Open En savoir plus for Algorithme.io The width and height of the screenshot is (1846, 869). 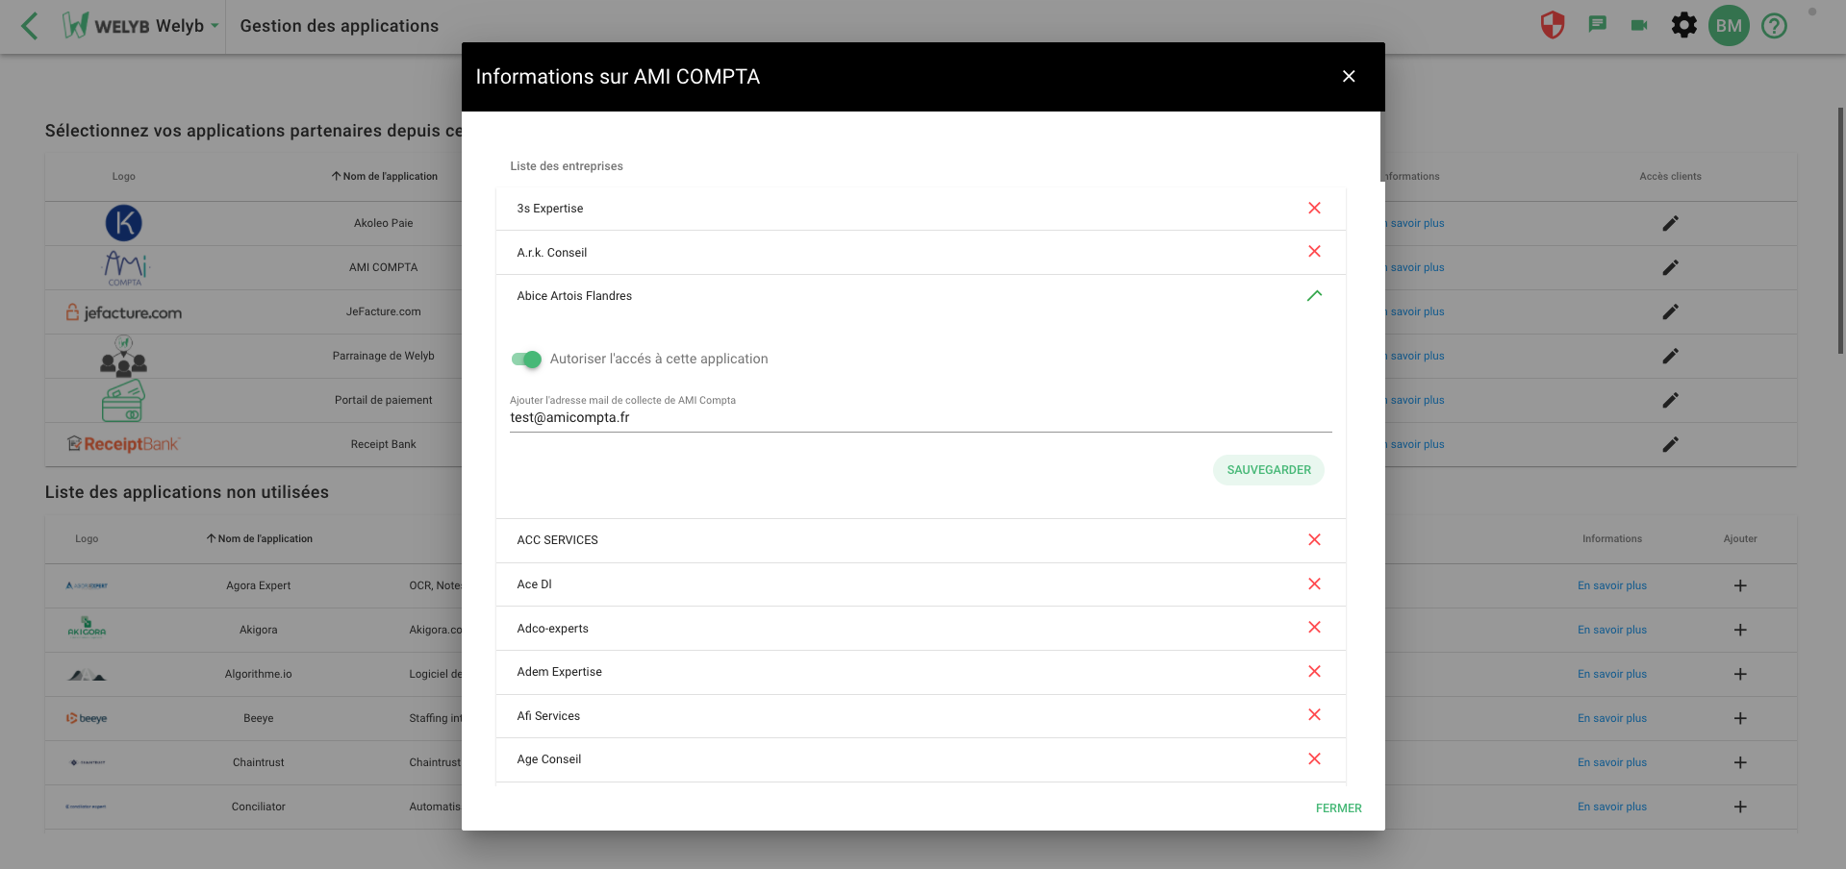[1612, 674]
